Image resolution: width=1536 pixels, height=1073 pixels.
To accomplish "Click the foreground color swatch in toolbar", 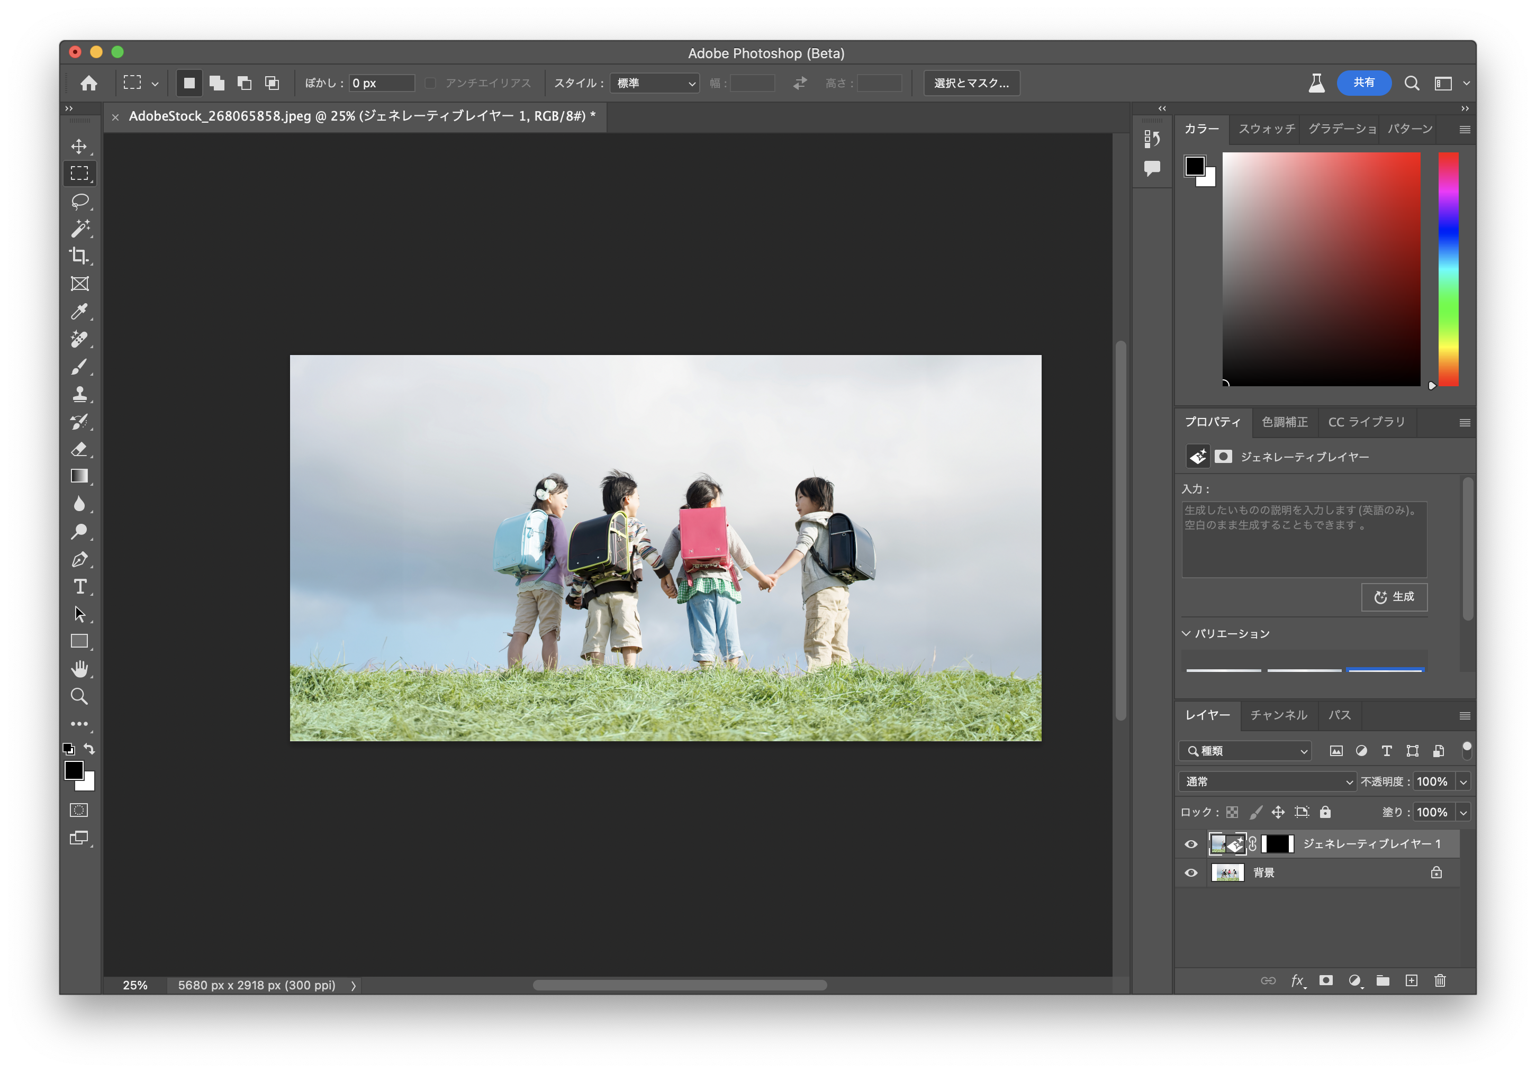I will coord(74,771).
